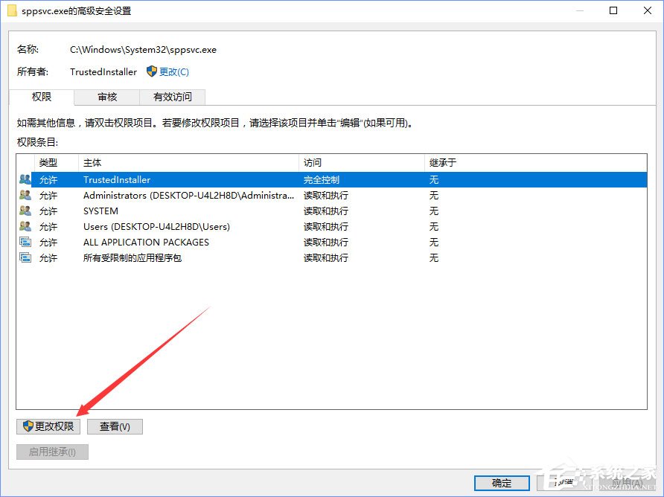This screenshot has width=664, height=497.
Task: Confirm settings with the 确定 button
Action: pyautogui.click(x=501, y=482)
